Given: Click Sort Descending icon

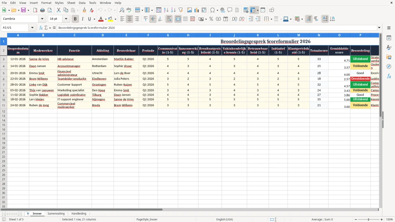Looking at the screenshot, I should (173, 10).
